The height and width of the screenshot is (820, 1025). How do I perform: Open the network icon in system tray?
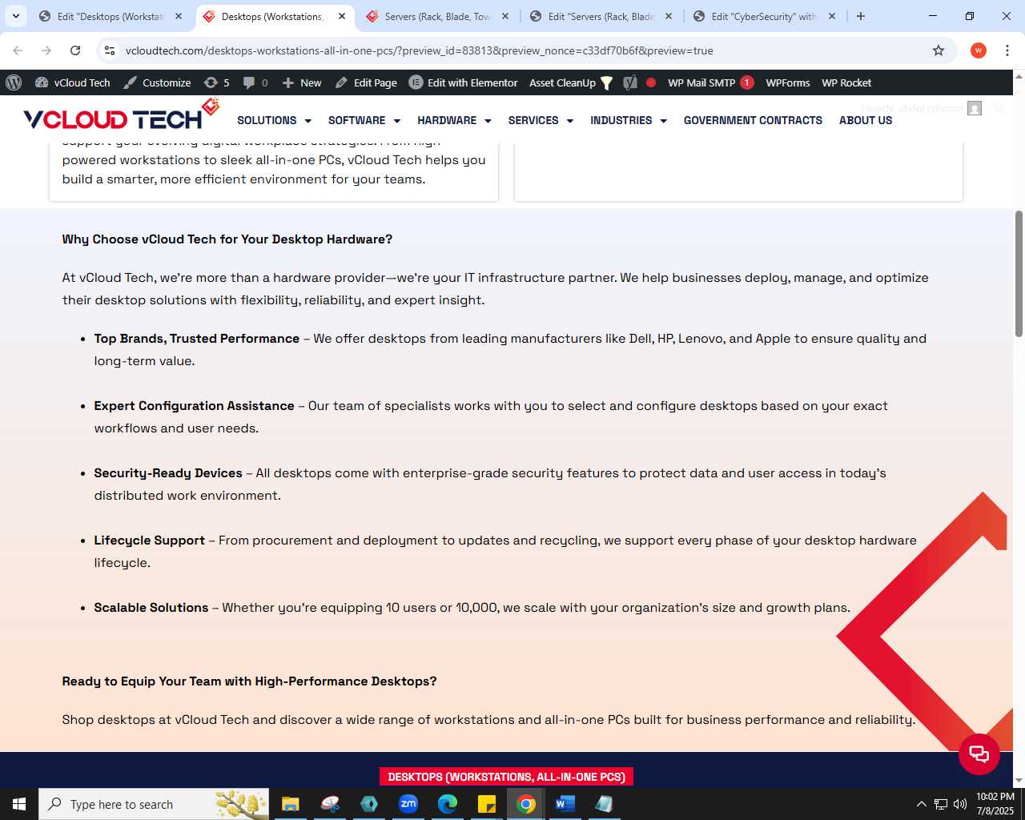(x=941, y=804)
